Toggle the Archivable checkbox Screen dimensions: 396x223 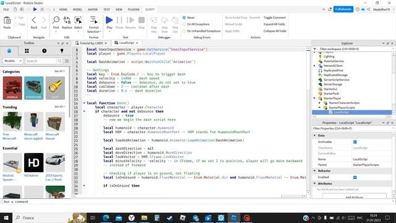355,142
